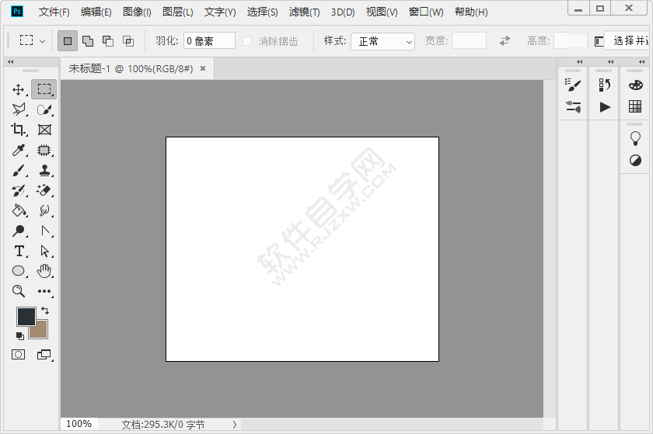Open the 样式 dropdown showing 正常
653x434 pixels.
382,41
